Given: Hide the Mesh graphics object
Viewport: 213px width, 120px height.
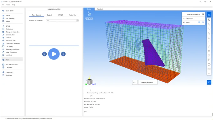Looking at the screenshot, I should click(184, 22).
